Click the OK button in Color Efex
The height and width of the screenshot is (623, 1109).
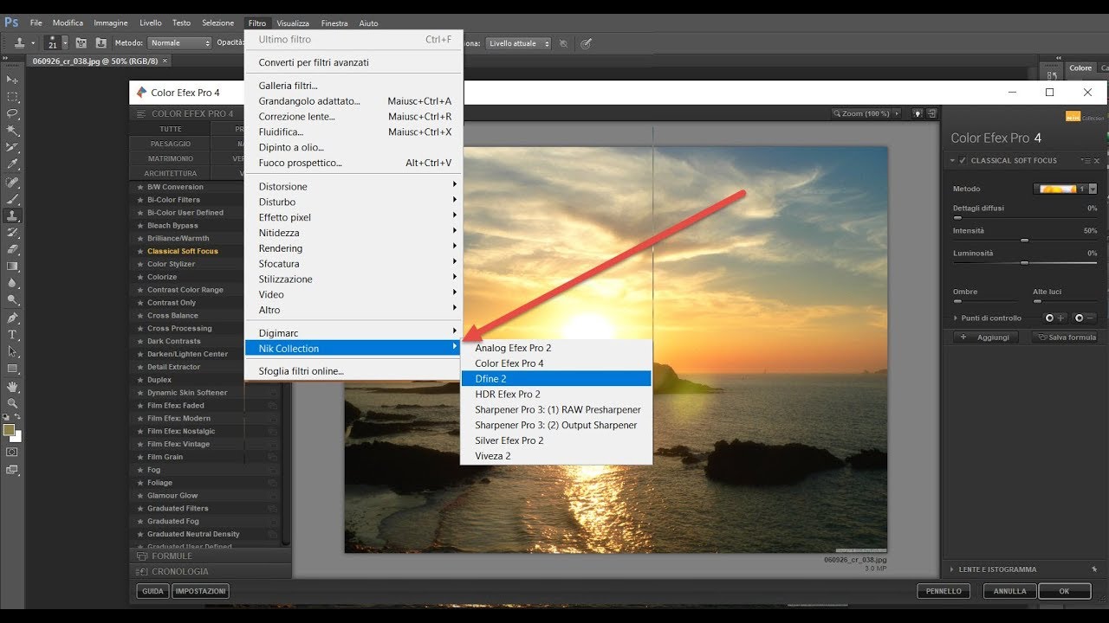tap(1064, 591)
